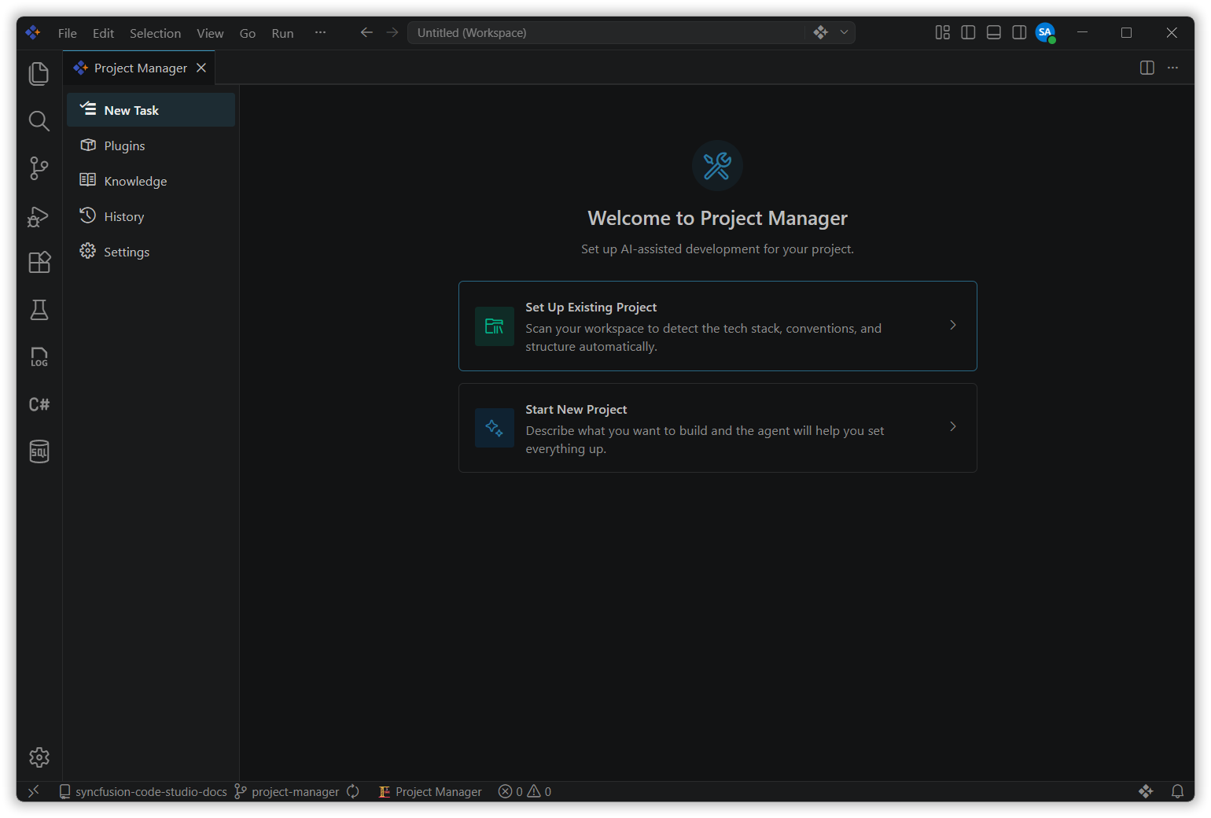Show more menu items via ellipsis

(x=320, y=33)
